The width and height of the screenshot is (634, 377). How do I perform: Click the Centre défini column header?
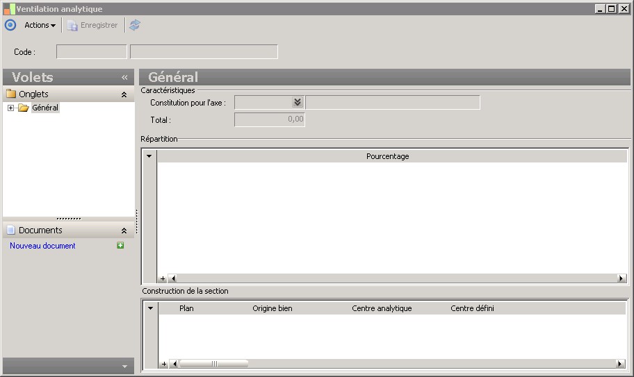[x=472, y=308]
